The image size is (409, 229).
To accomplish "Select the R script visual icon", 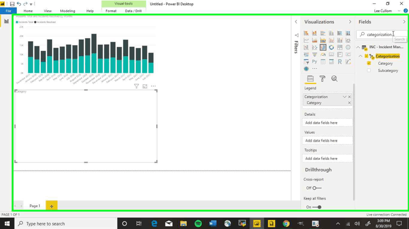I will tap(340, 62).
